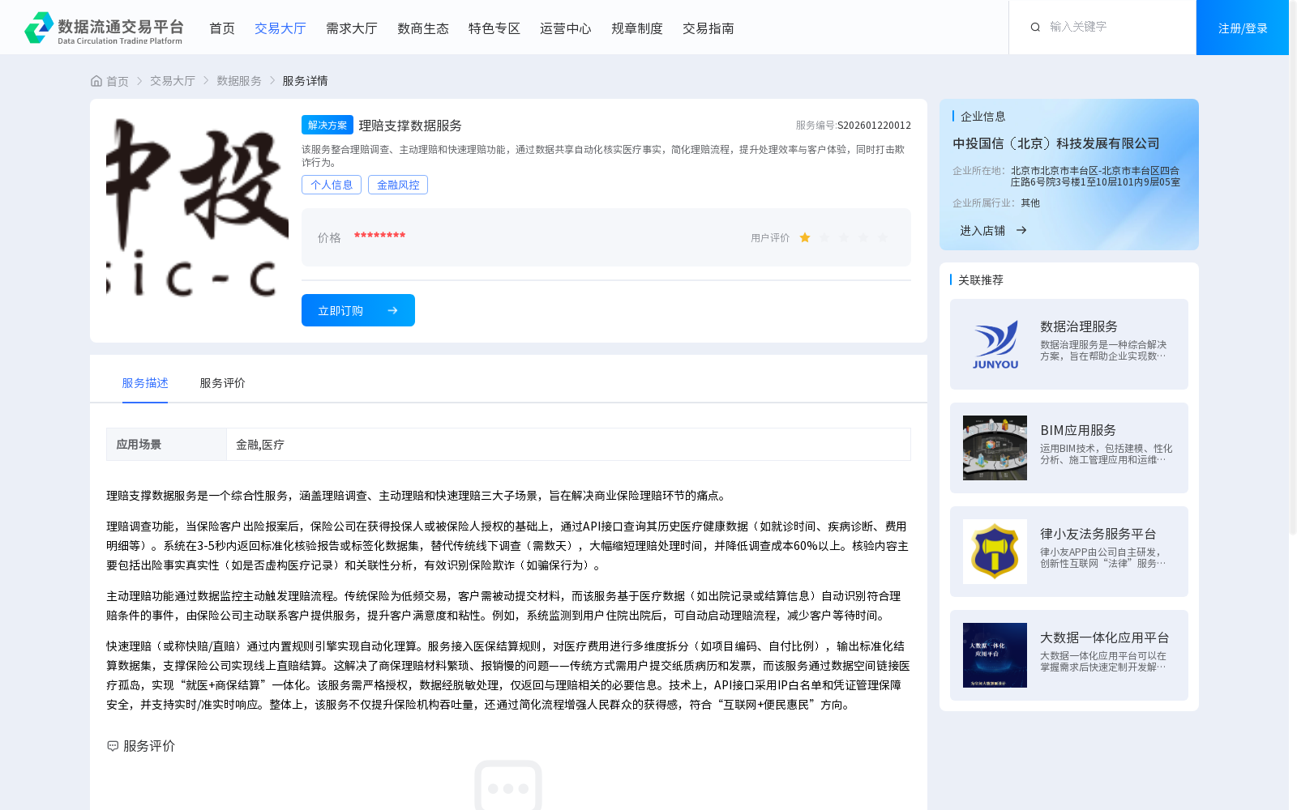Select the fifth rating star
Viewport: 1297px width, 810px height.
(x=883, y=237)
